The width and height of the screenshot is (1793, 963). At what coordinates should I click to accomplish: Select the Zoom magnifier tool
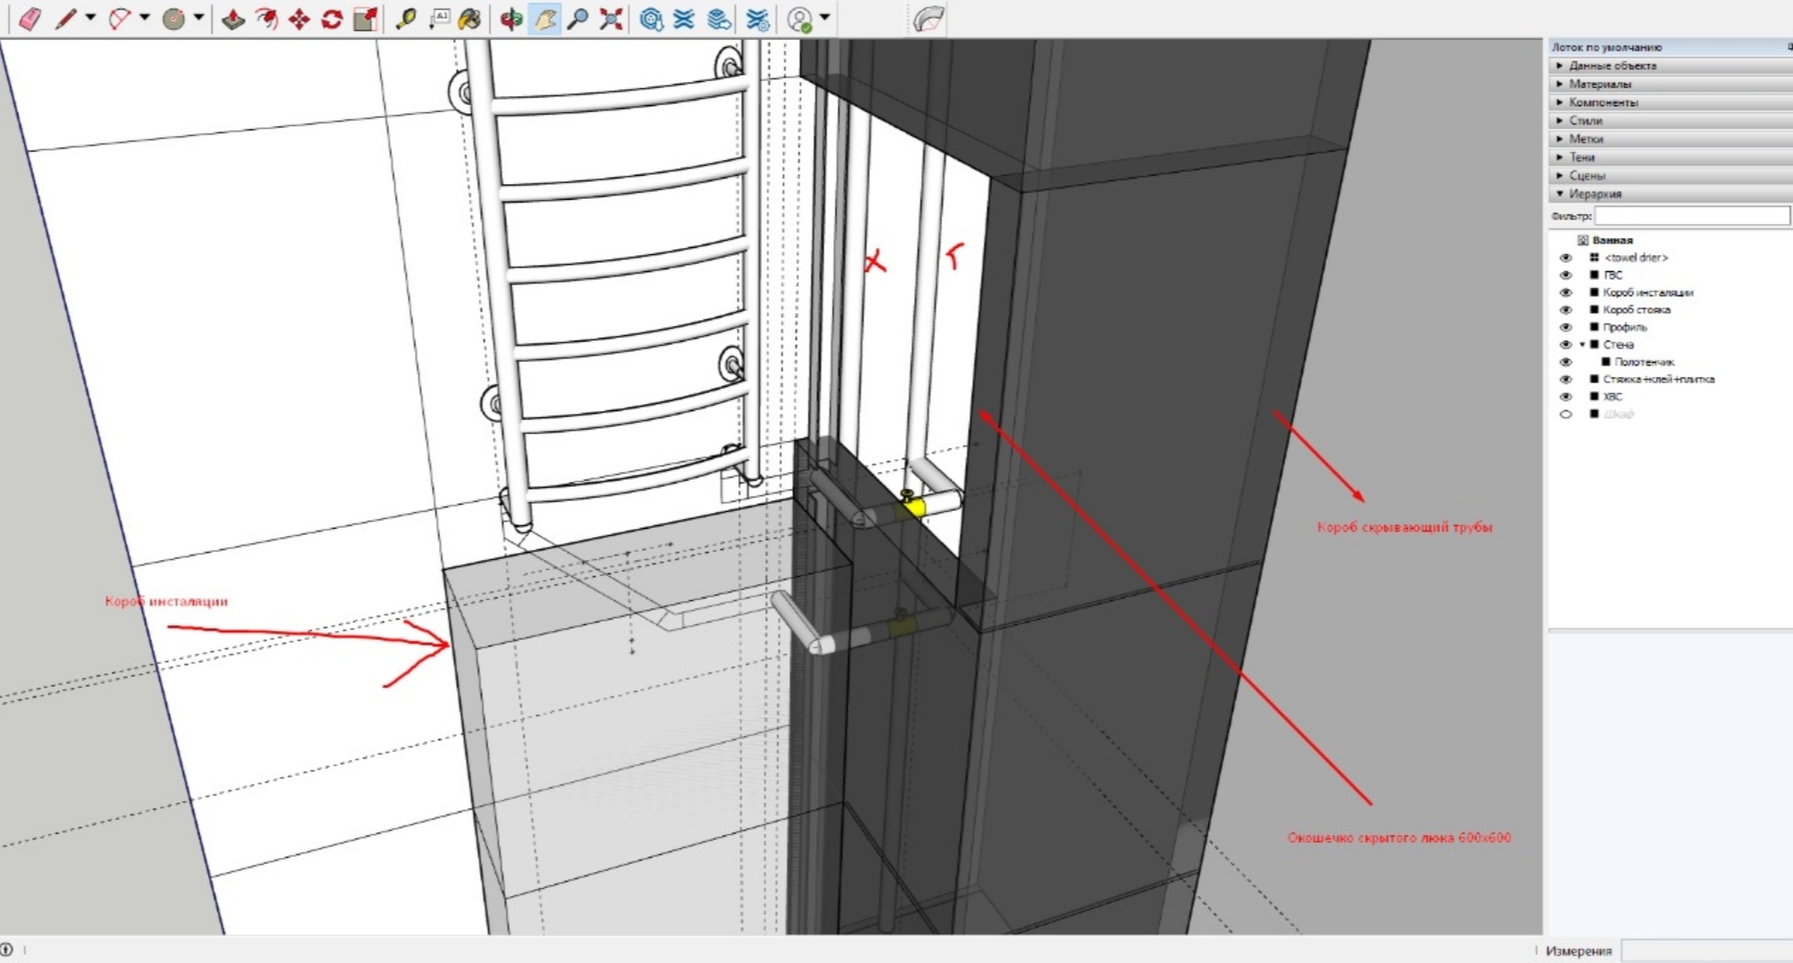click(x=578, y=19)
